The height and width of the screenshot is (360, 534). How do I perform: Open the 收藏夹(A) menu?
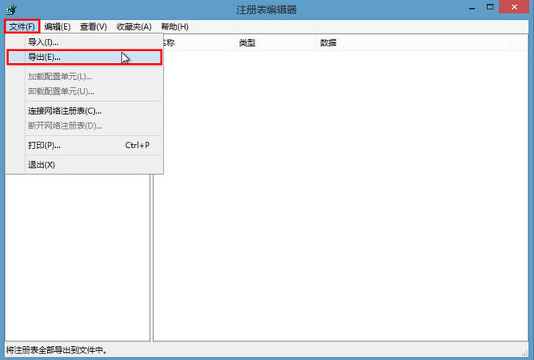coord(134,27)
